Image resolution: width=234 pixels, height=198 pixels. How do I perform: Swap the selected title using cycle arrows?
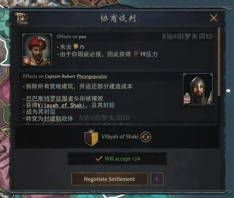point(146,137)
